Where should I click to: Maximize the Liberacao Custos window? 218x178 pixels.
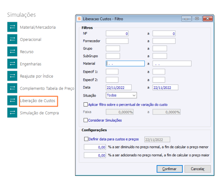click(197, 19)
